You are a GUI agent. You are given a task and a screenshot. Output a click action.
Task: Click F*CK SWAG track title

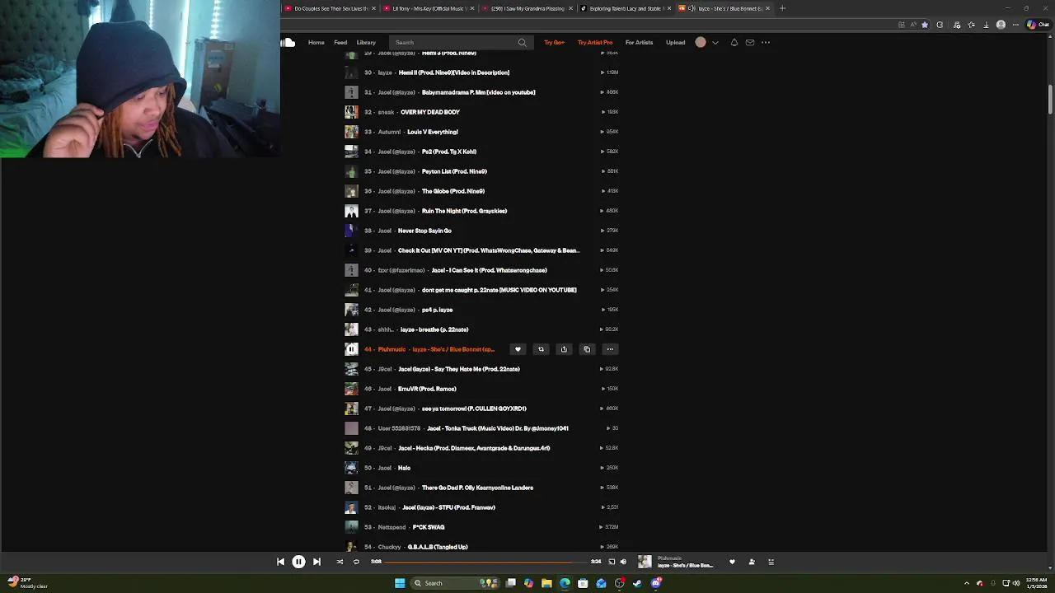click(x=429, y=527)
